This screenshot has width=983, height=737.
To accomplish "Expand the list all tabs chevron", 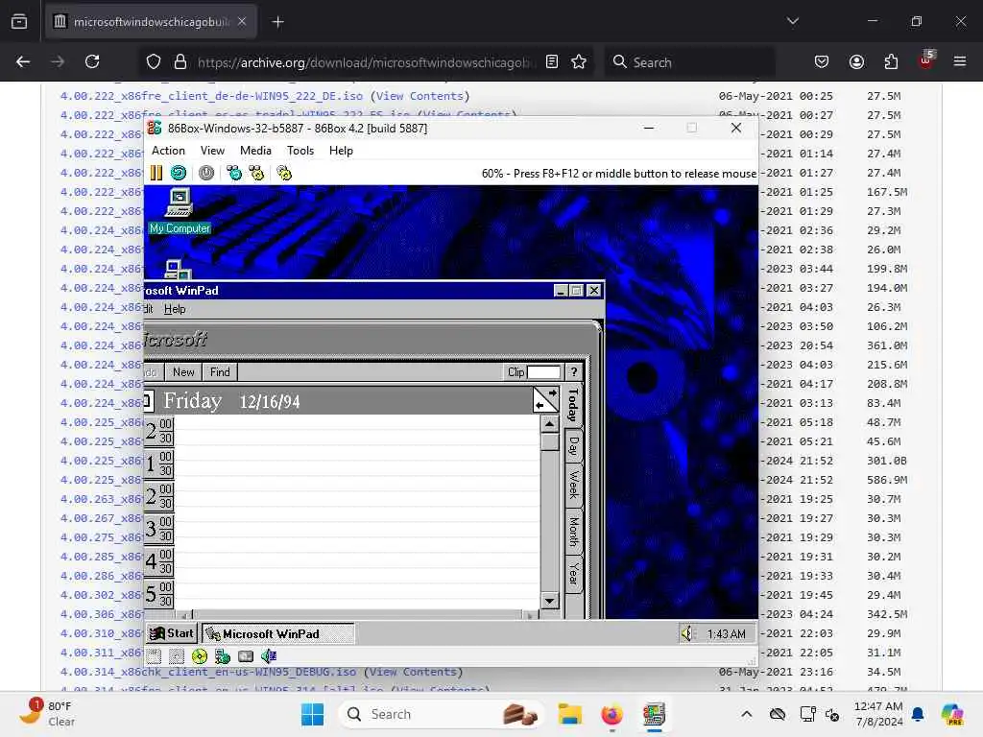I will [793, 21].
